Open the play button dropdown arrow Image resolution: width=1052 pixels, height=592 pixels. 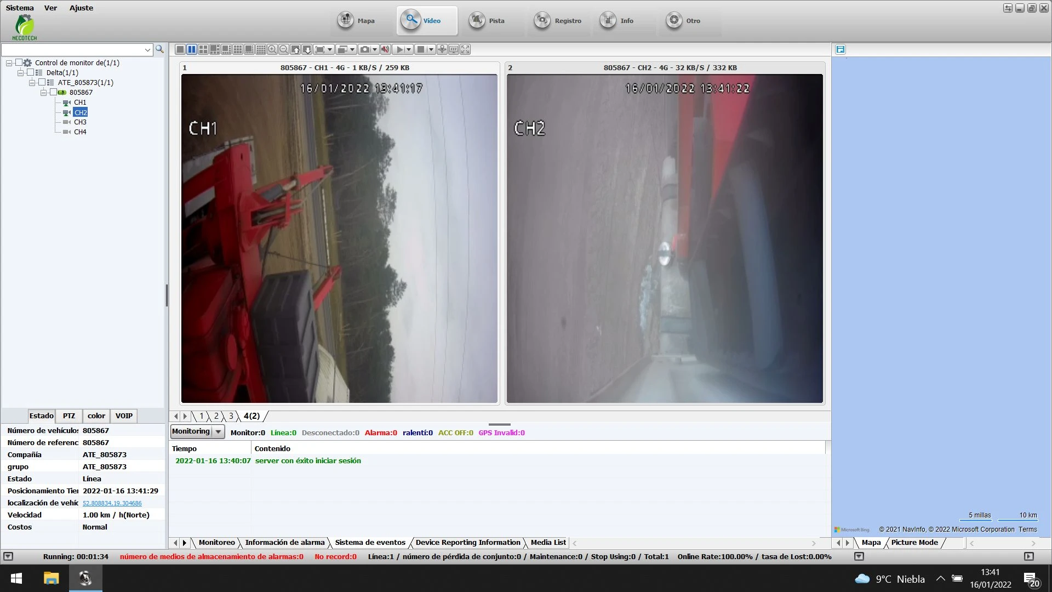point(409,49)
